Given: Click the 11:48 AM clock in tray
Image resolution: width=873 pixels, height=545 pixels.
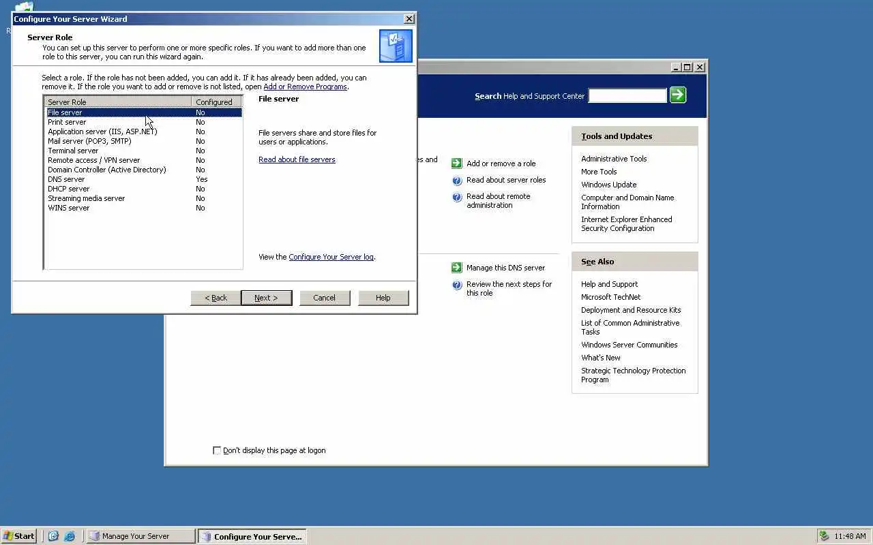Looking at the screenshot, I should (x=850, y=536).
